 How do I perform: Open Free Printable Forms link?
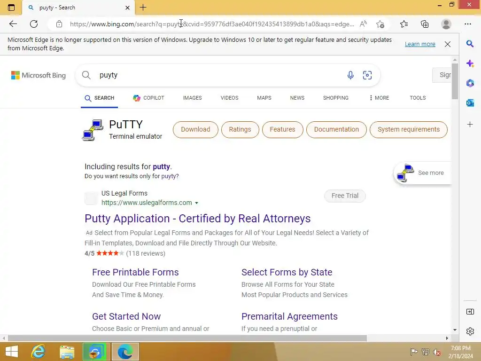135,272
